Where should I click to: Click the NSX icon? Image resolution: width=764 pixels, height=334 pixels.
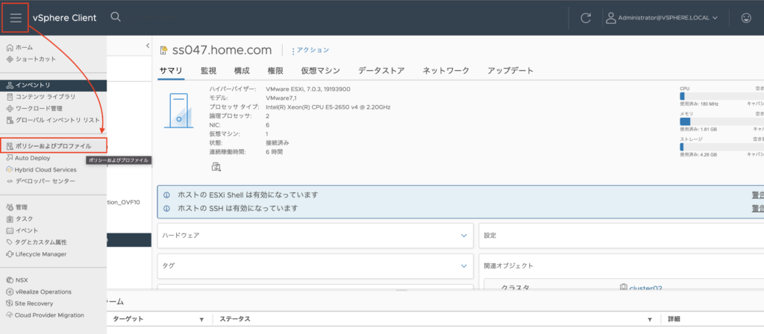(10, 280)
